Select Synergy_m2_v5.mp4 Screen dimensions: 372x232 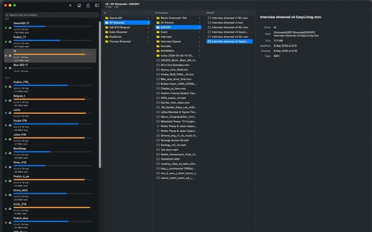coord(178,145)
